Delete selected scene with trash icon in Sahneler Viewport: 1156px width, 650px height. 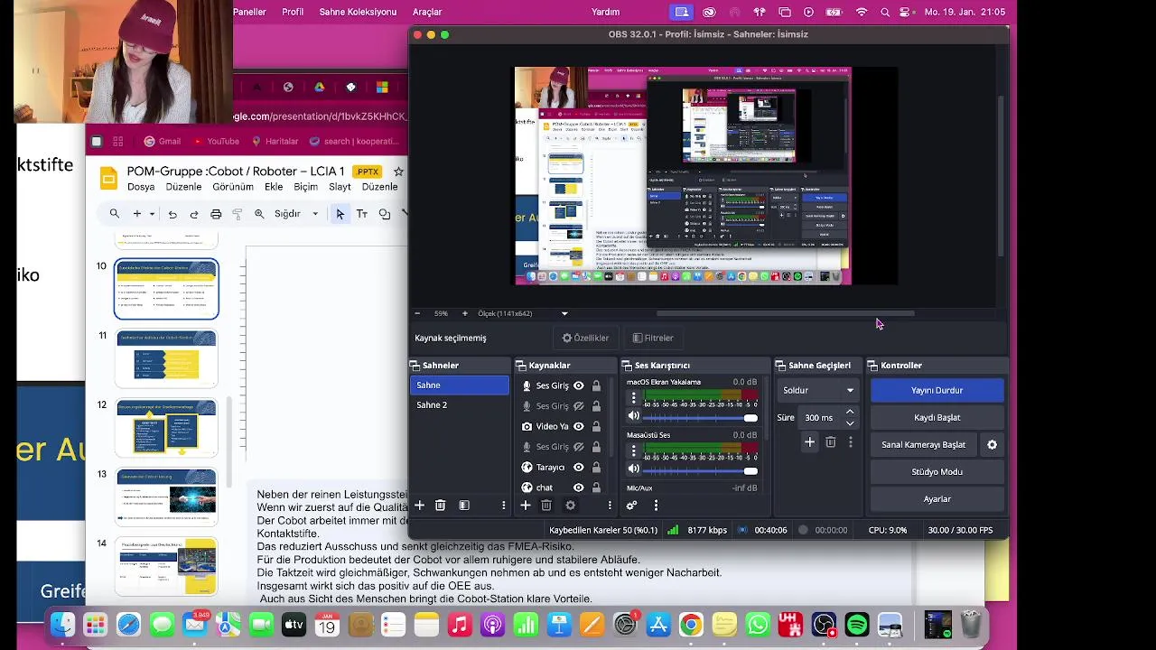(x=440, y=506)
